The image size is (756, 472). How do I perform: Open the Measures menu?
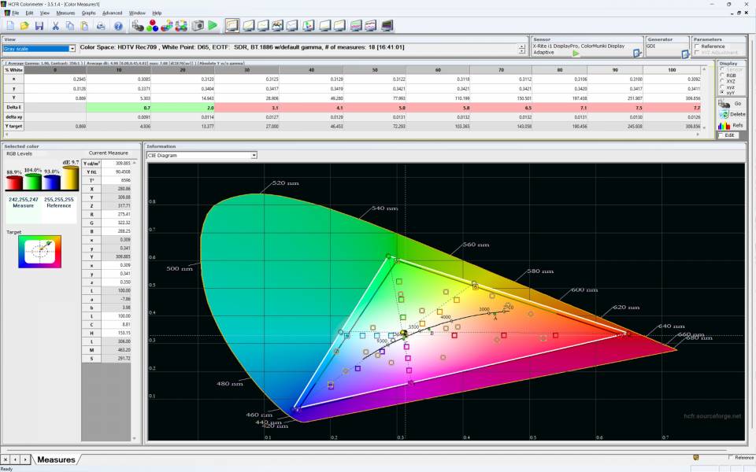(65, 13)
